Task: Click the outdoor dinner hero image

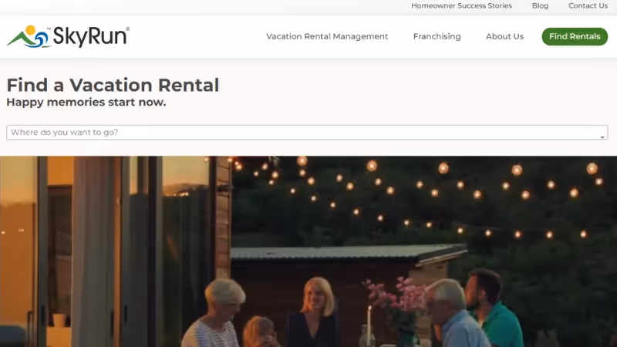Action: click(x=308, y=251)
